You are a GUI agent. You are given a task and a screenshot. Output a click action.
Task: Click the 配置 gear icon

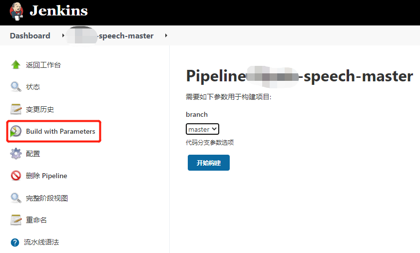coord(16,154)
